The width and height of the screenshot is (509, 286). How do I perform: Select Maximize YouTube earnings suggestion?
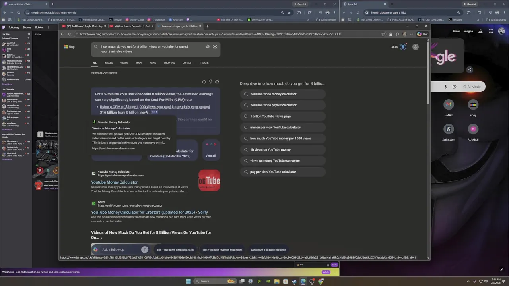pos(268,250)
